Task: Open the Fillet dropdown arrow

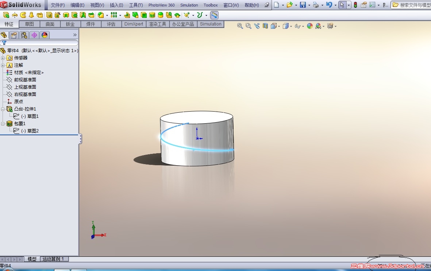Action: point(107,15)
